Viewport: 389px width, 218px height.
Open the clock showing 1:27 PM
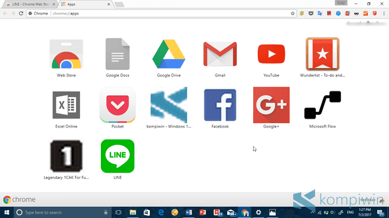pyautogui.click(x=365, y=212)
